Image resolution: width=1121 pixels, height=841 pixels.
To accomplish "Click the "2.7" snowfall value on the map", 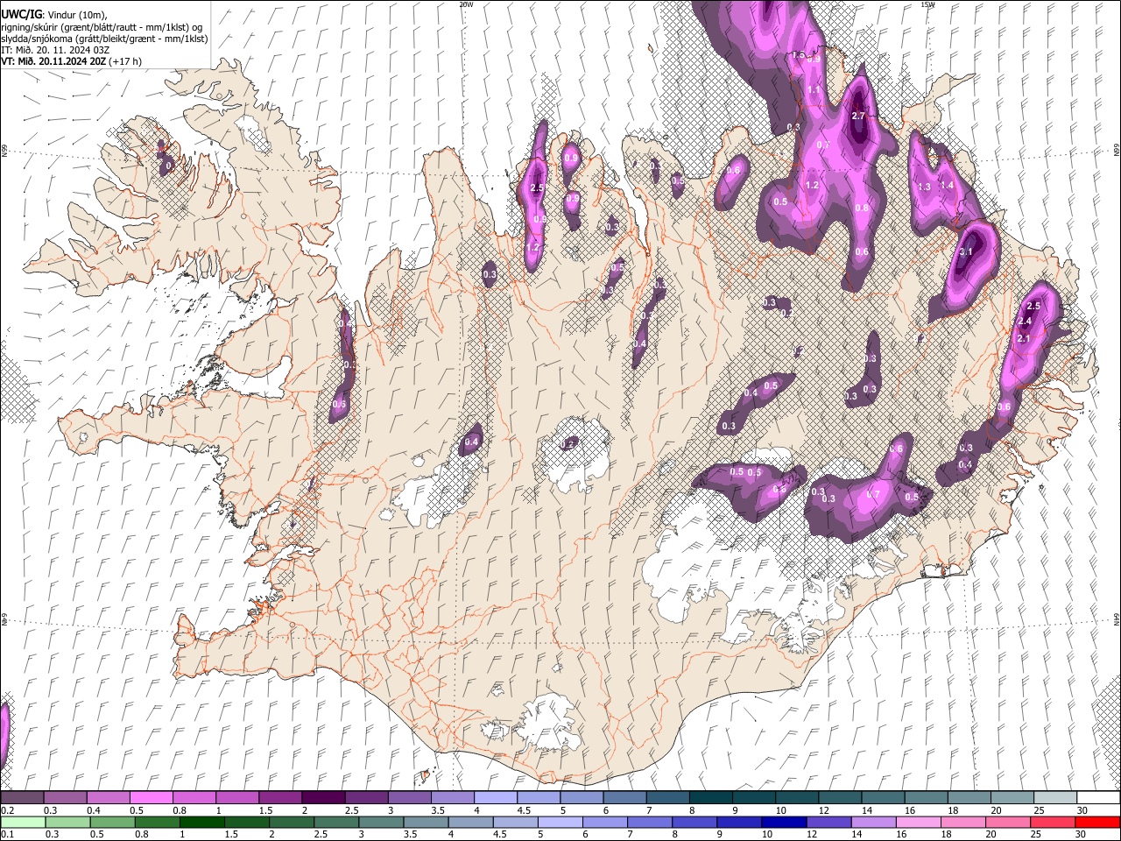I will (858, 116).
